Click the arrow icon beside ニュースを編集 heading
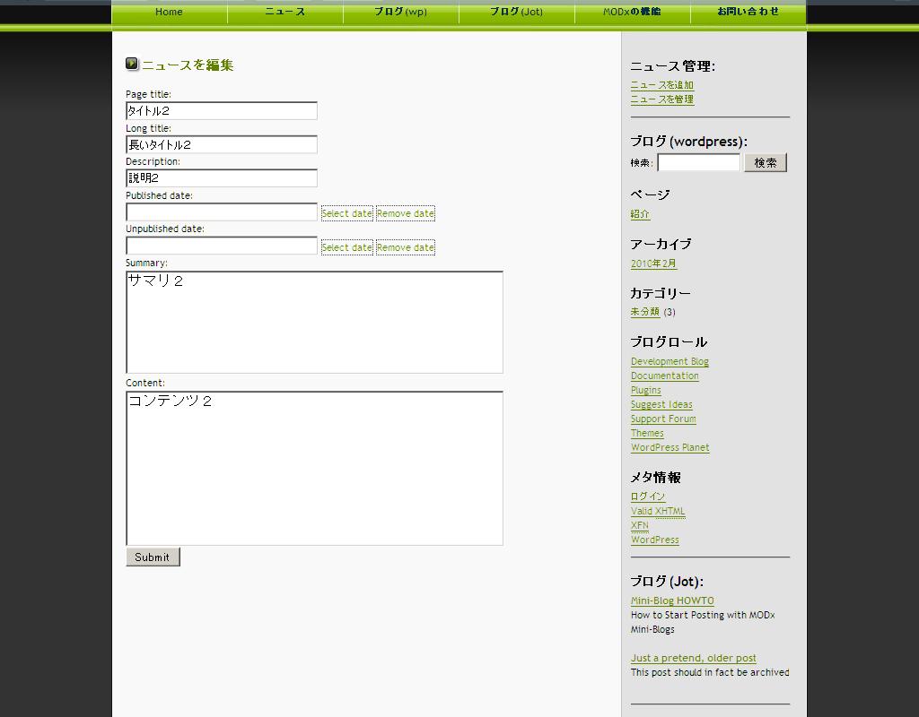Viewport: 919px width, 717px height. coord(132,64)
